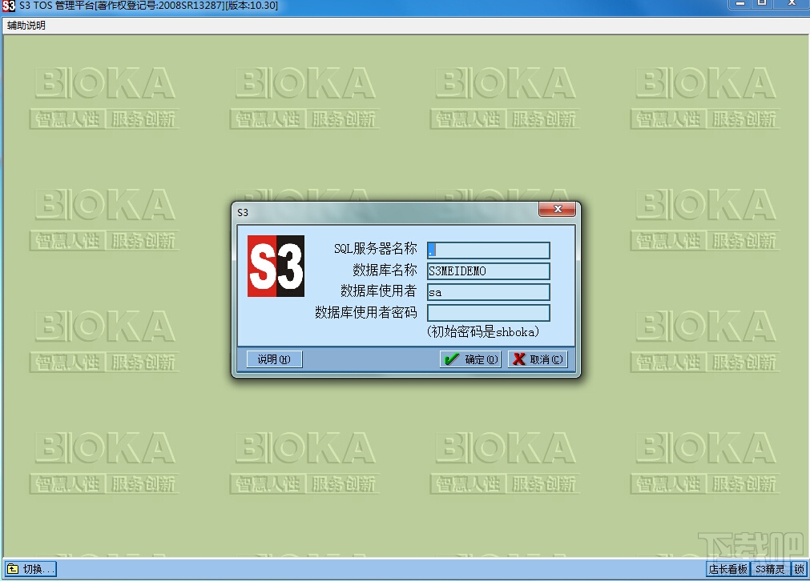Open S3精灵 in the status bar
The height and width of the screenshot is (581, 810).
(770, 569)
